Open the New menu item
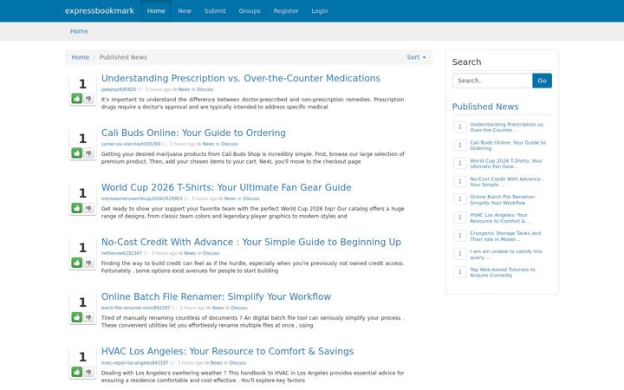624x390 pixels. coord(185,10)
